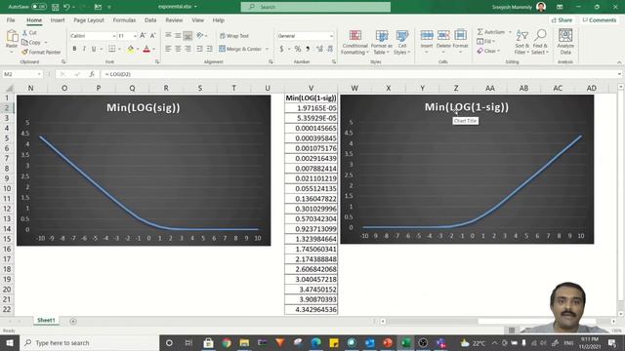Apply the red Font Color

click(146, 49)
